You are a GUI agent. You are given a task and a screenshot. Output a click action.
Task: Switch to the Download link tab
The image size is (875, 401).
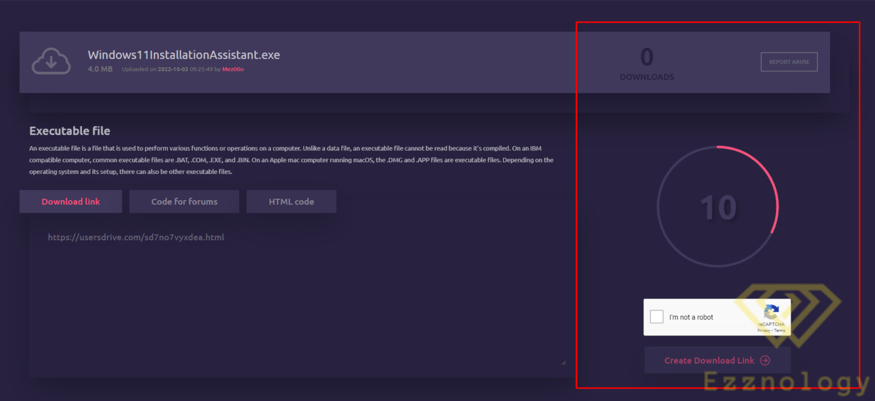pos(71,201)
